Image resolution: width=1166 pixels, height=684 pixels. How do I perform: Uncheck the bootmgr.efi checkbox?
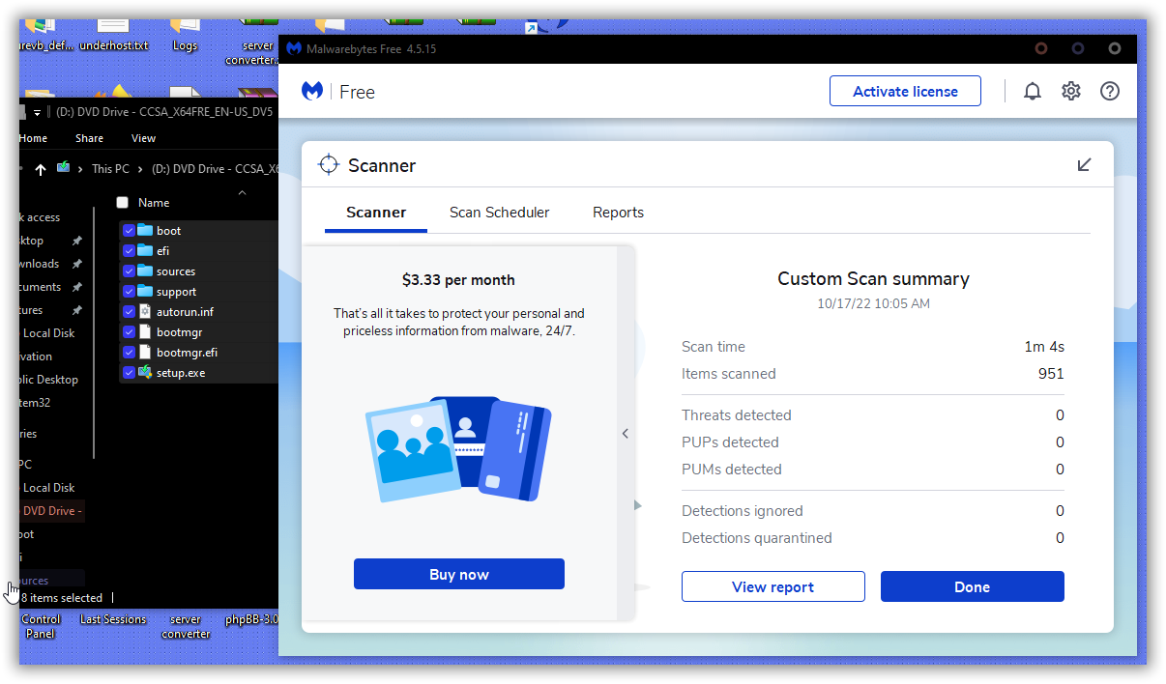129,353
